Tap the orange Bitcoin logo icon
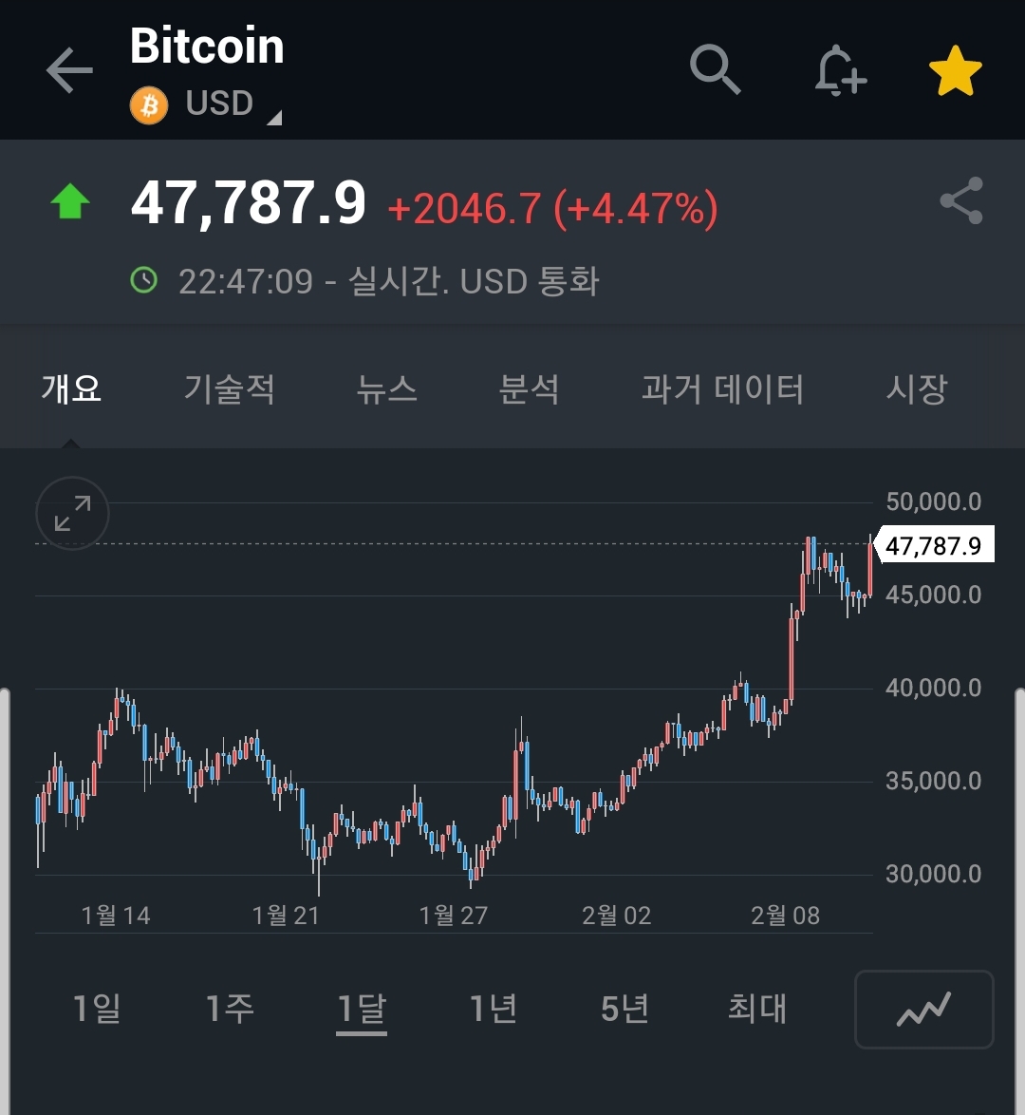1025x1115 pixels. coord(149,104)
